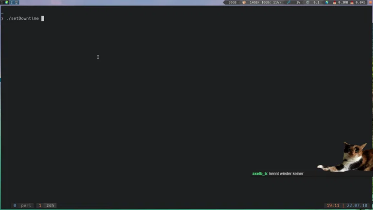Click the CPU gear icon beside 0.1
This screenshot has width=373, height=210.
[x=307, y=2]
